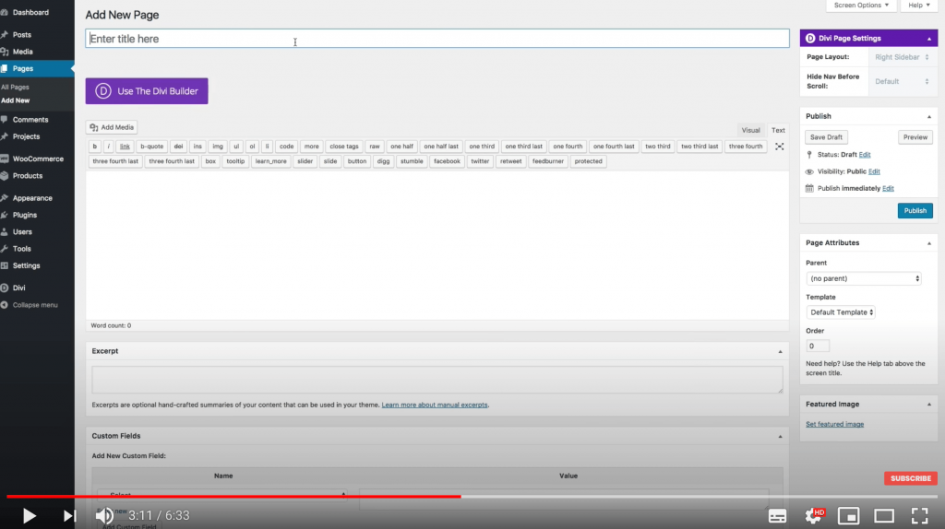Open Plugins sidebar menu
The width and height of the screenshot is (945, 529).
tap(25, 215)
